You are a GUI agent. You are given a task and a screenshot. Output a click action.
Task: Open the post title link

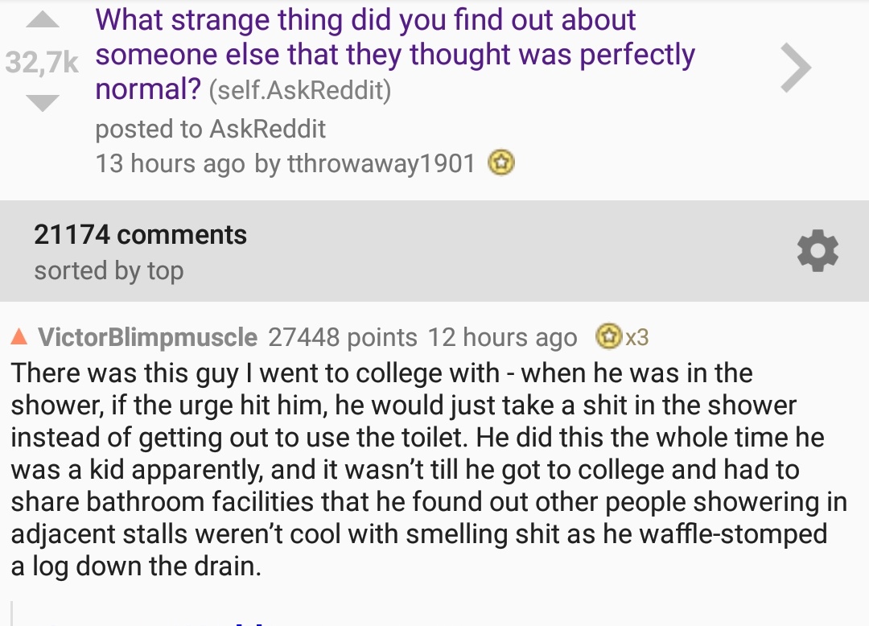click(394, 54)
